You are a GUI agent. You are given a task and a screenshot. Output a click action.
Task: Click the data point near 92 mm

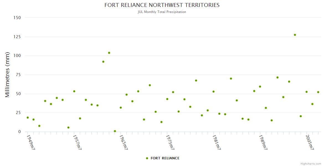103,62
